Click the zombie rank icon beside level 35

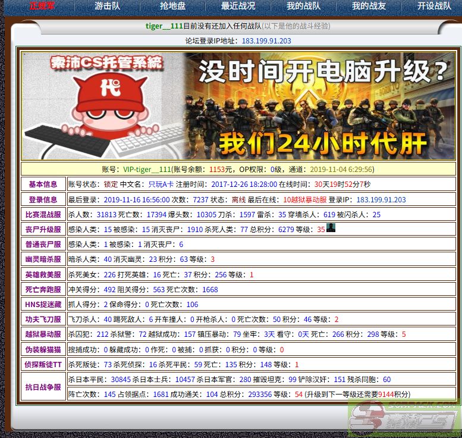331,229
